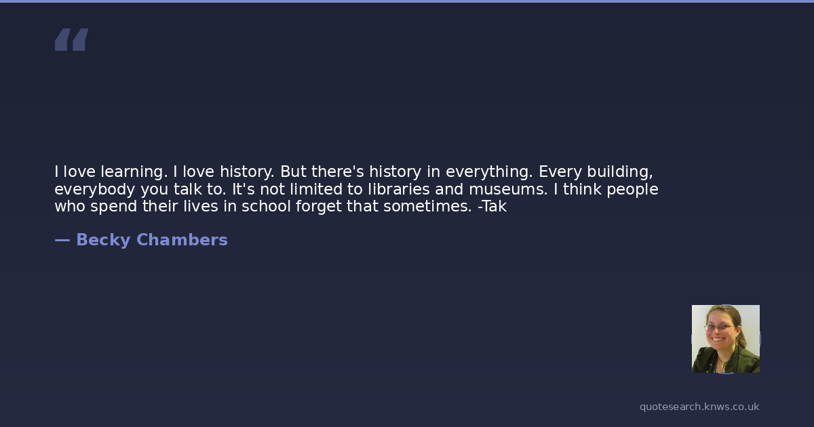This screenshot has width=814, height=427.
Task: Click the sentence "I love learning."
Action: click(x=111, y=172)
